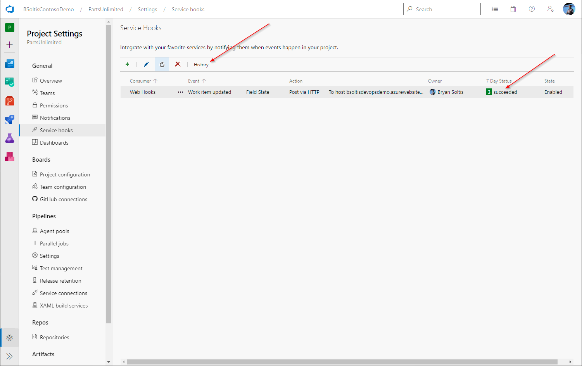Viewport: 582px width, 366px height.
Task: Click the pencil edit subscription icon
Action: (x=146, y=64)
